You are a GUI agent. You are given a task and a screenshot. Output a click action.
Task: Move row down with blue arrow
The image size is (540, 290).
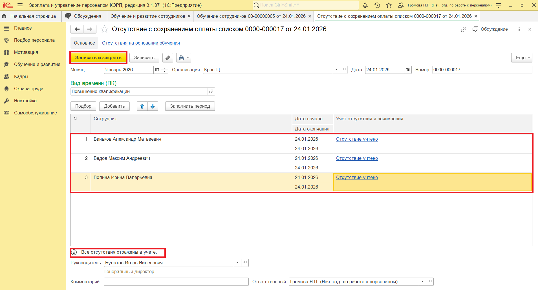point(153,106)
